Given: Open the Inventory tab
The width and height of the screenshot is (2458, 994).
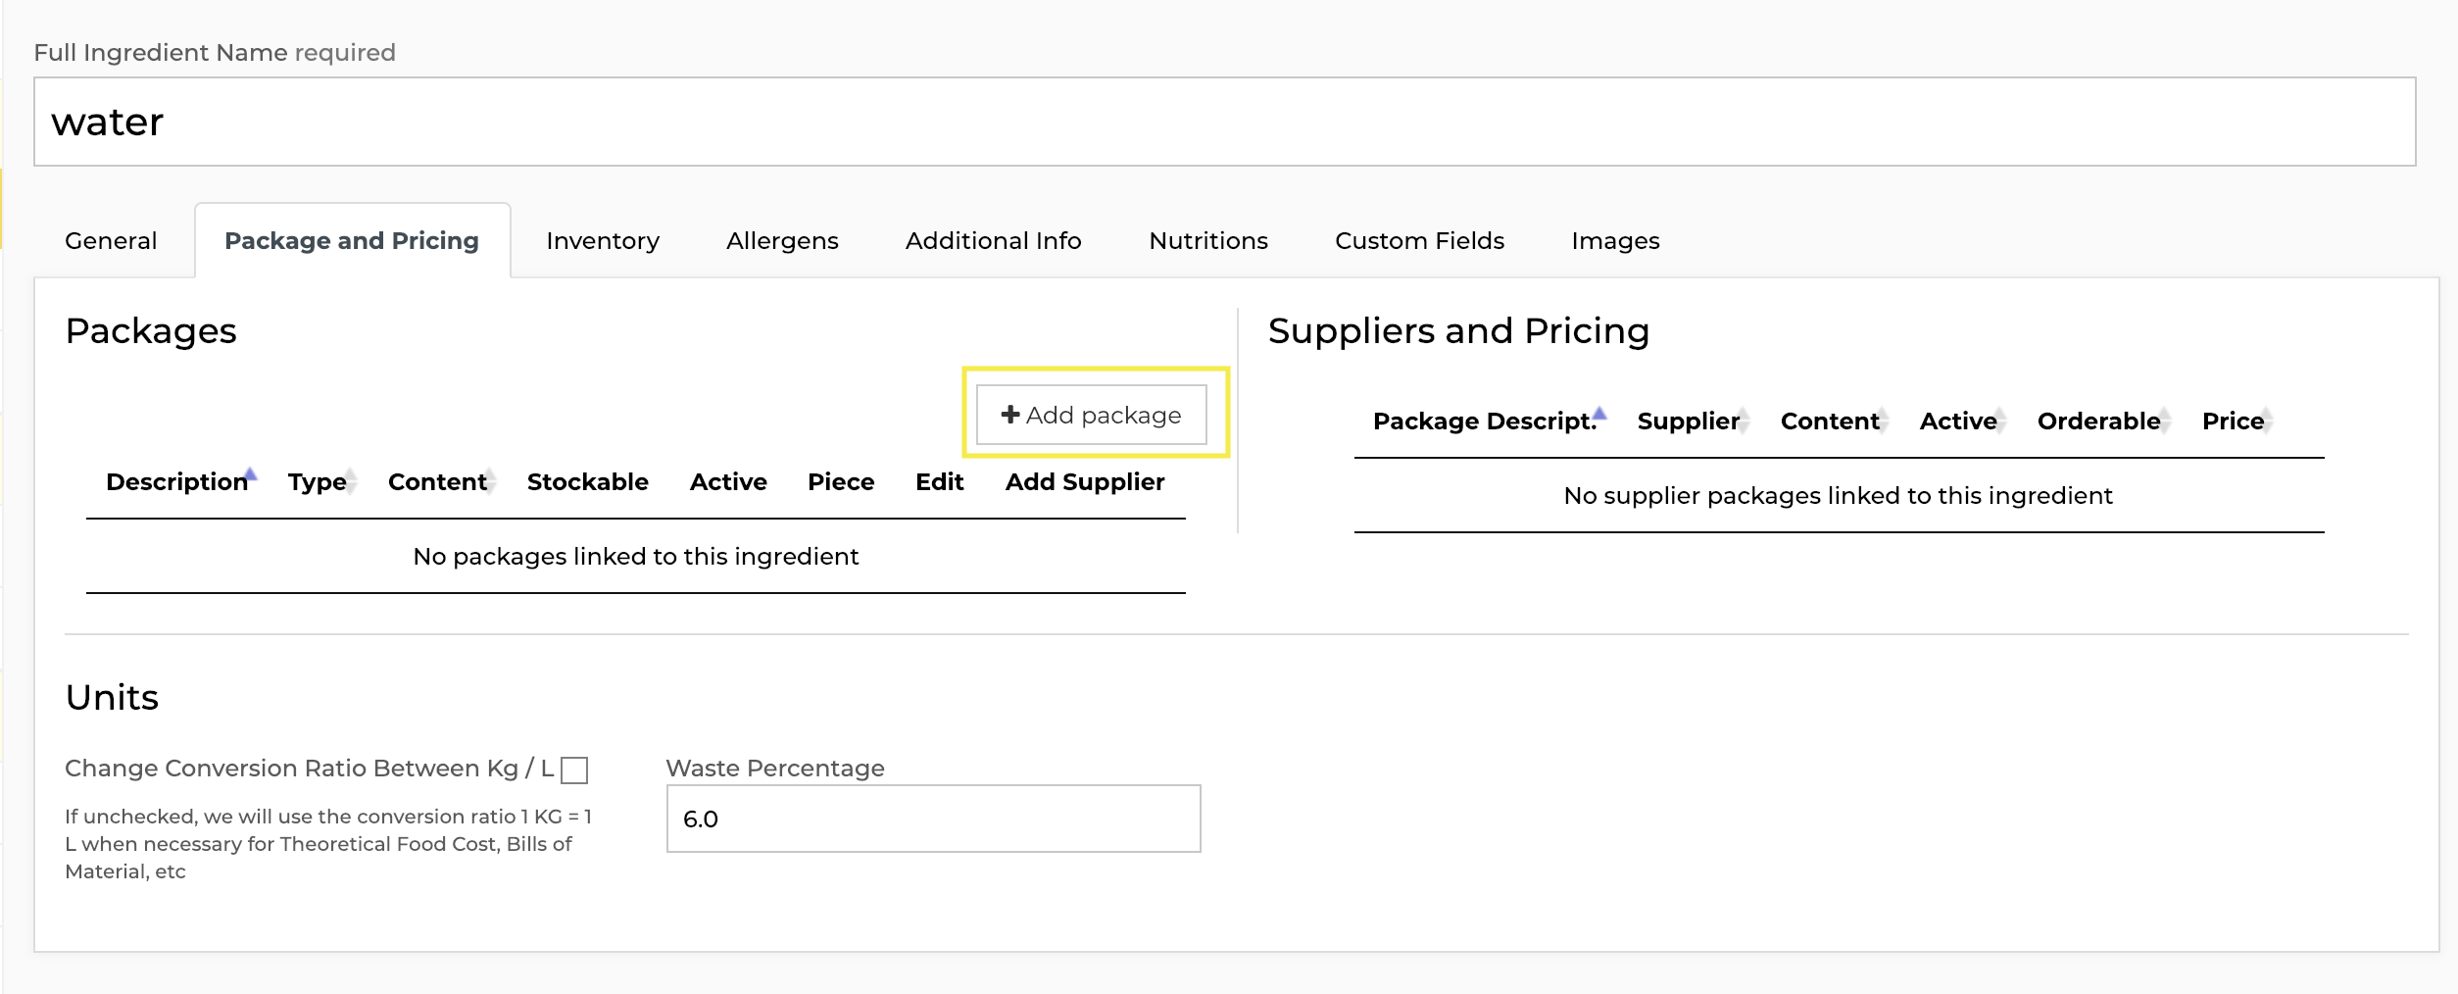Looking at the screenshot, I should point(603,240).
